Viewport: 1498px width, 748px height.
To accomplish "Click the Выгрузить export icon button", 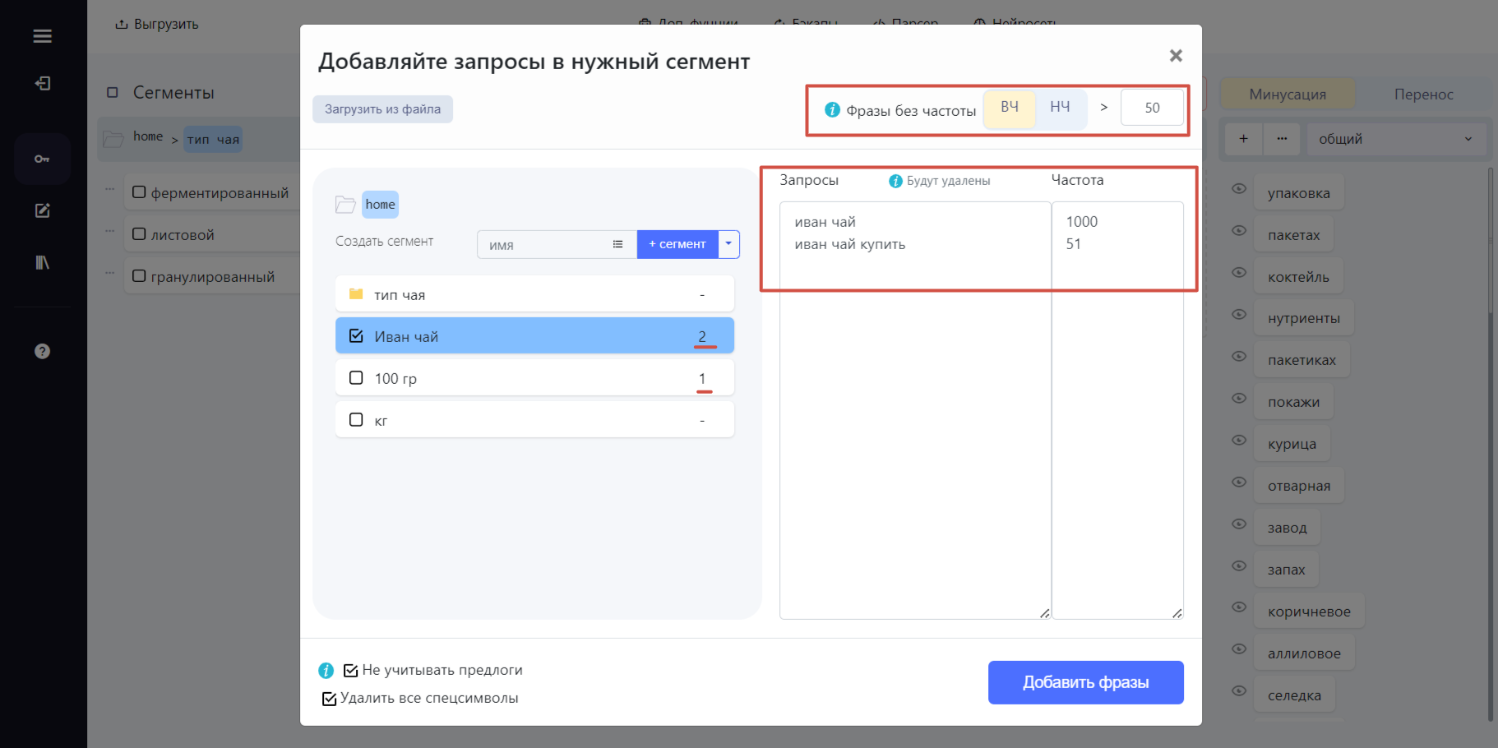I will coord(156,24).
